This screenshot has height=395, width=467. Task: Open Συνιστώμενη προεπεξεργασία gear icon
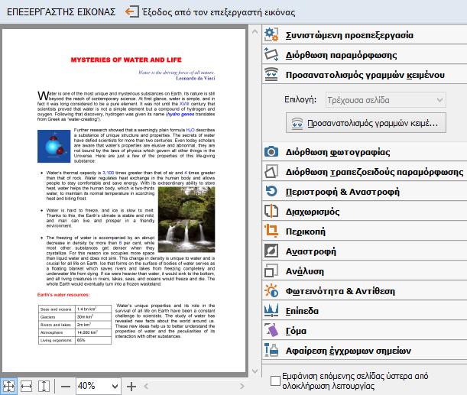[x=271, y=34]
